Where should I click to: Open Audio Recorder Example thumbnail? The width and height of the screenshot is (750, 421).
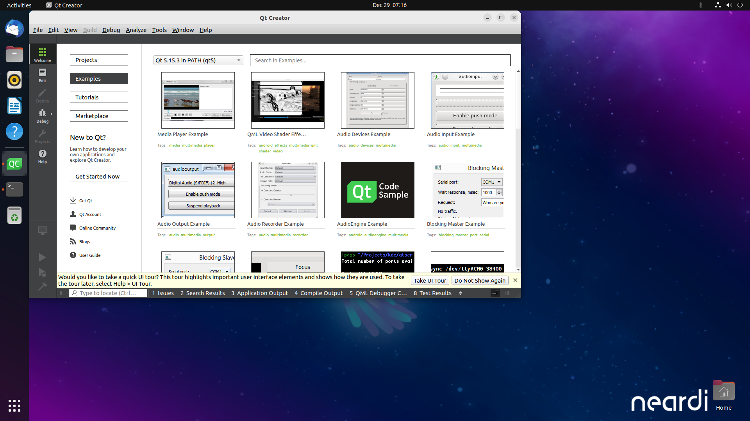pyautogui.click(x=287, y=190)
